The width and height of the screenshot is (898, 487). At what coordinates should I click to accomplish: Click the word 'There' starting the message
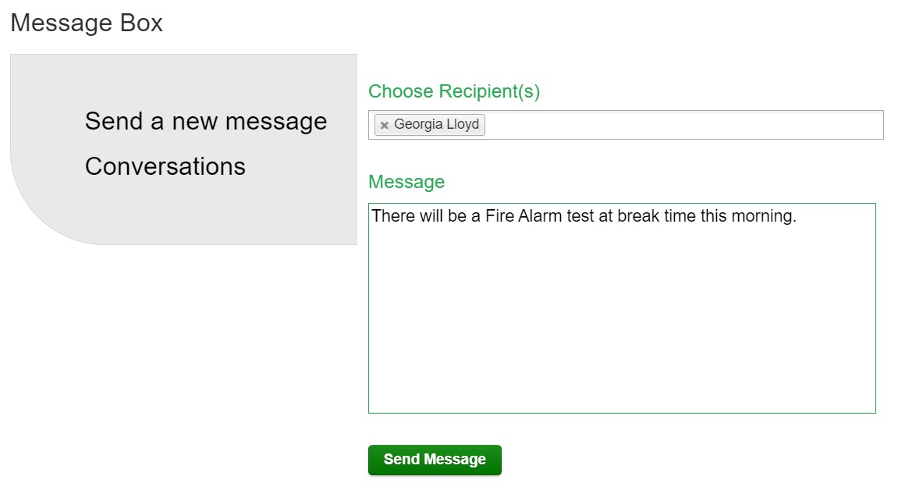click(x=392, y=216)
